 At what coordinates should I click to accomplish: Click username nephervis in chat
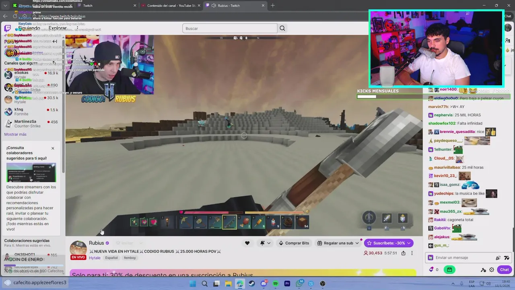(x=443, y=115)
